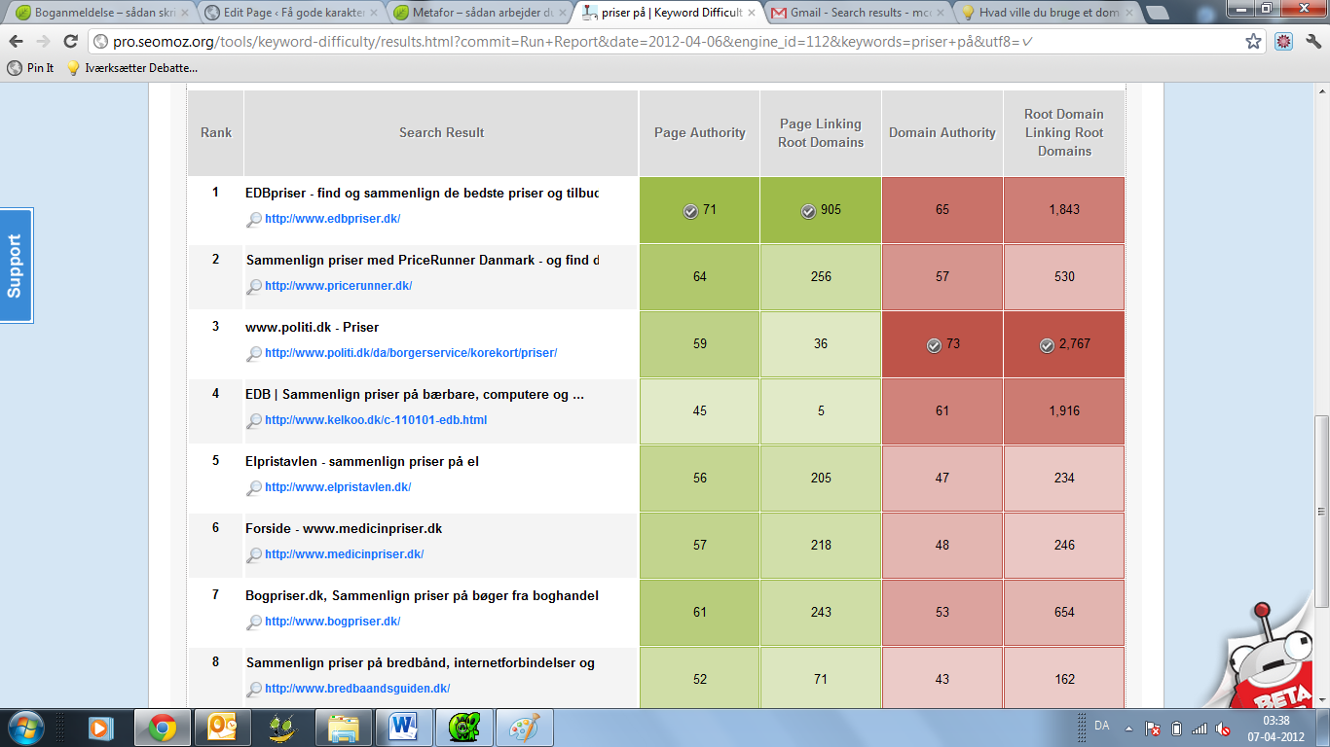Click checkmark icon beside Domain Authority 73

tap(934, 345)
